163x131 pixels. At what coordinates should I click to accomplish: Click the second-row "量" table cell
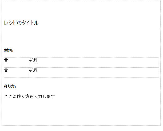coord(6,71)
